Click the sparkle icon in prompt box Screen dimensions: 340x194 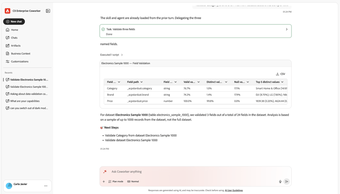pos(105,171)
